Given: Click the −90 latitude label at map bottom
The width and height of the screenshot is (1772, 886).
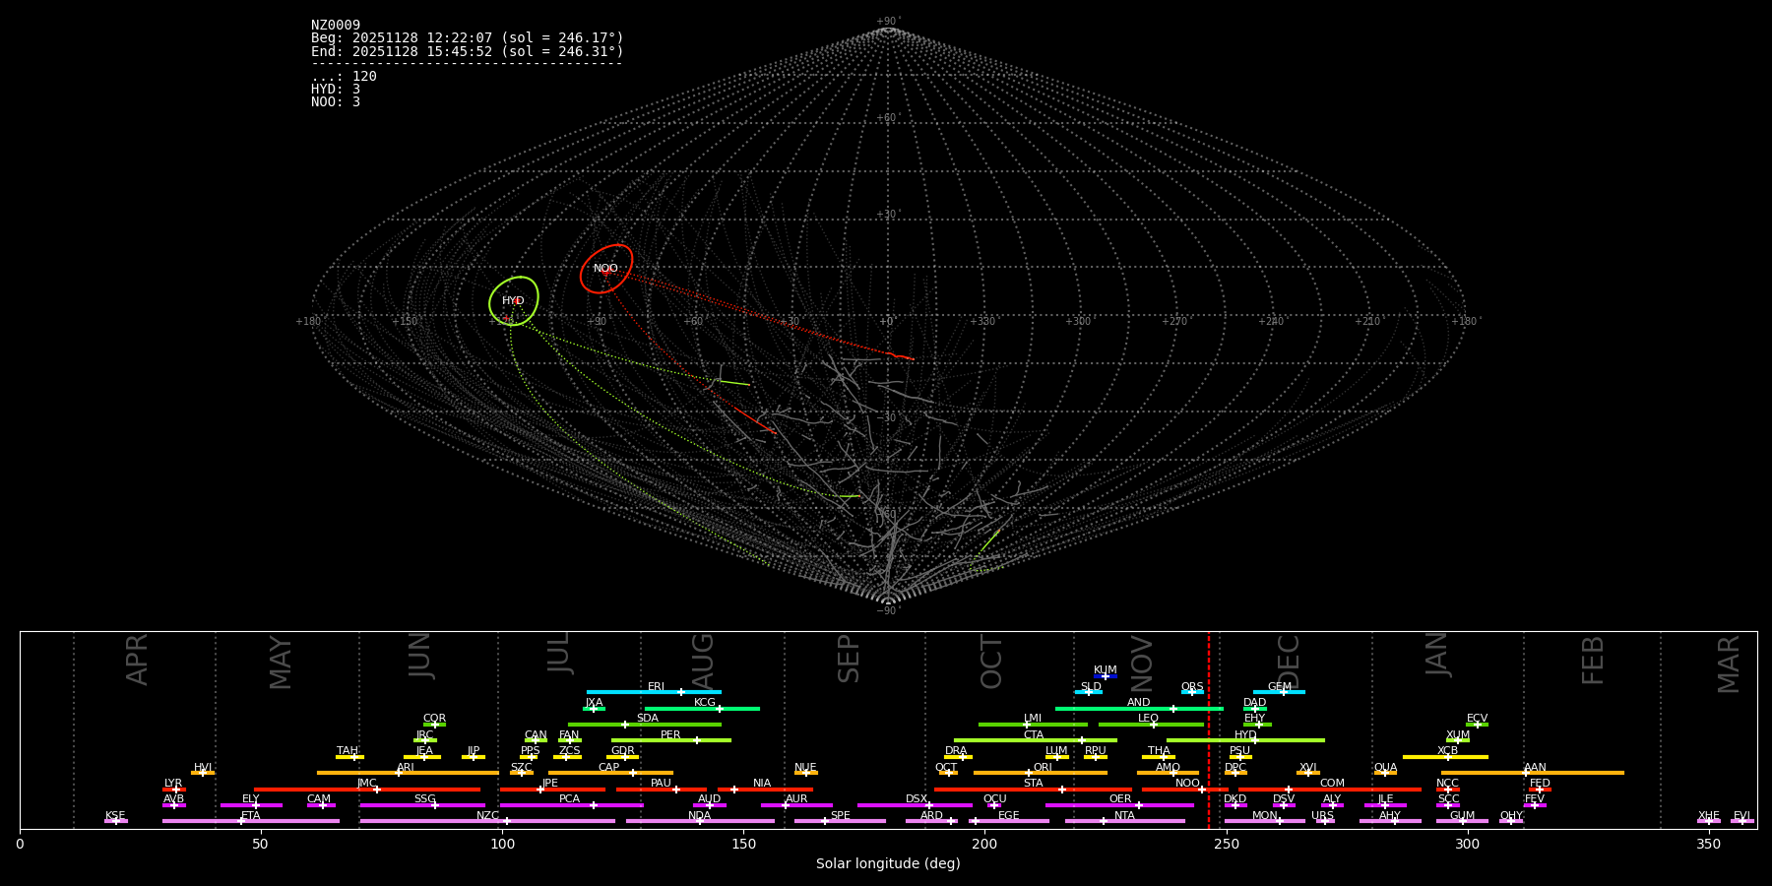Looking at the screenshot, I should (x=887, y=611).
